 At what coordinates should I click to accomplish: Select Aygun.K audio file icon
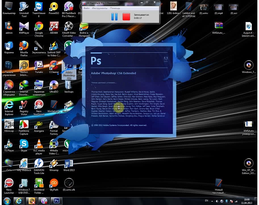tap(248, 29)
